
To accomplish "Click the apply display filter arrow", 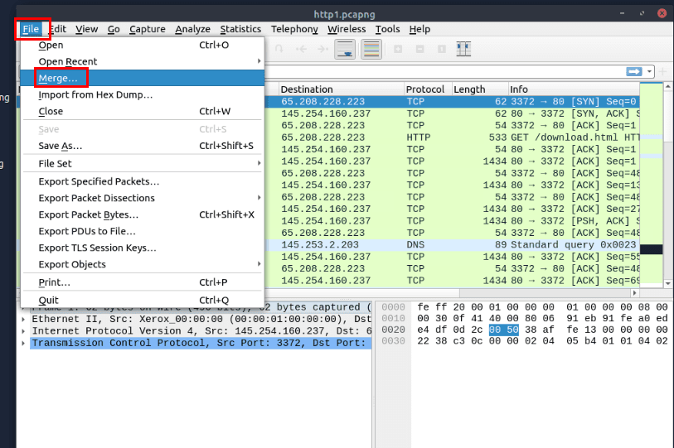I will pyautogui.click(x=634, y=72).
